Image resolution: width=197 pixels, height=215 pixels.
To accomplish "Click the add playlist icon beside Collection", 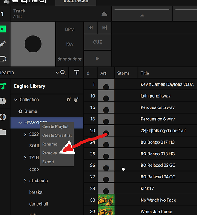I will (76, 100).
